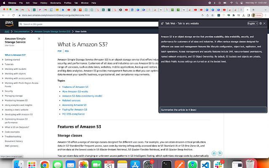Click the thumbs up feedback icon
This screenshot has width=269, height=168.
[214, 153]
